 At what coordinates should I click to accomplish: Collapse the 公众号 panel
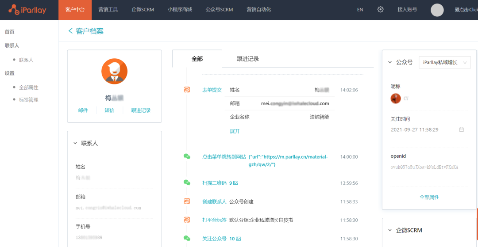[x=389, y=63]
